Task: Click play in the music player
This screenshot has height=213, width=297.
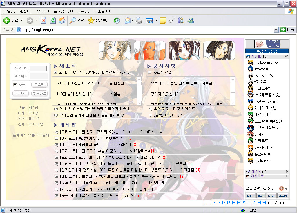Action: [x=219, y=202]
